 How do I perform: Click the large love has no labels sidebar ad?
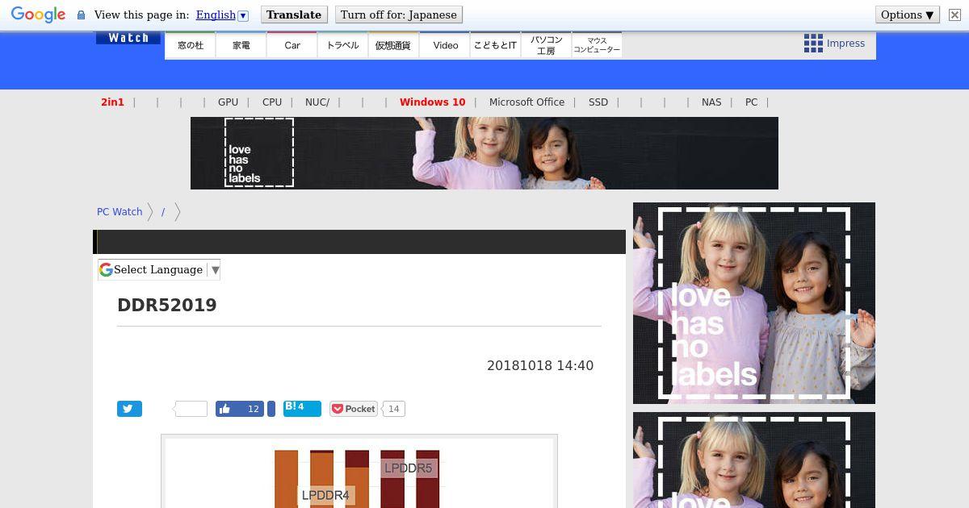click(x=754, y=303)
